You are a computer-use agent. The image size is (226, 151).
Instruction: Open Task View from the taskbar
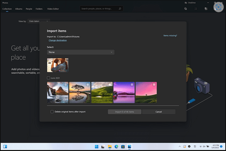[103, 147]
